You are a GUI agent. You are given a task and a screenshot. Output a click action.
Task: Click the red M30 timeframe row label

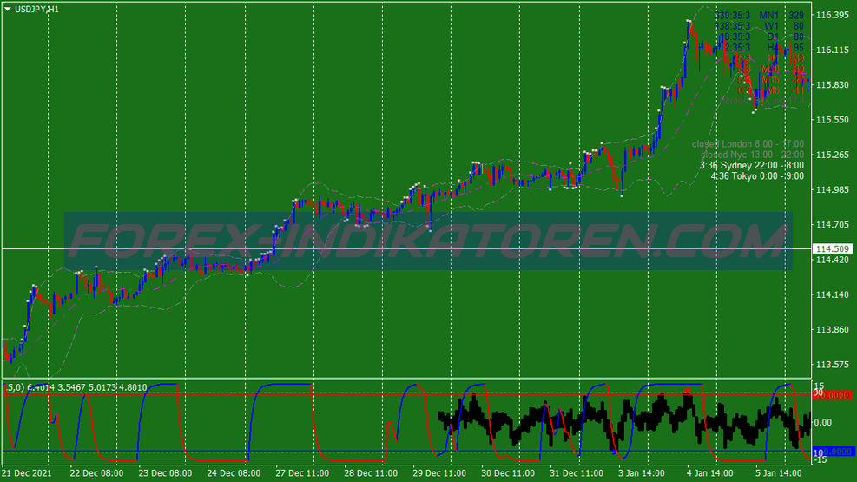(x=770, y=69)
